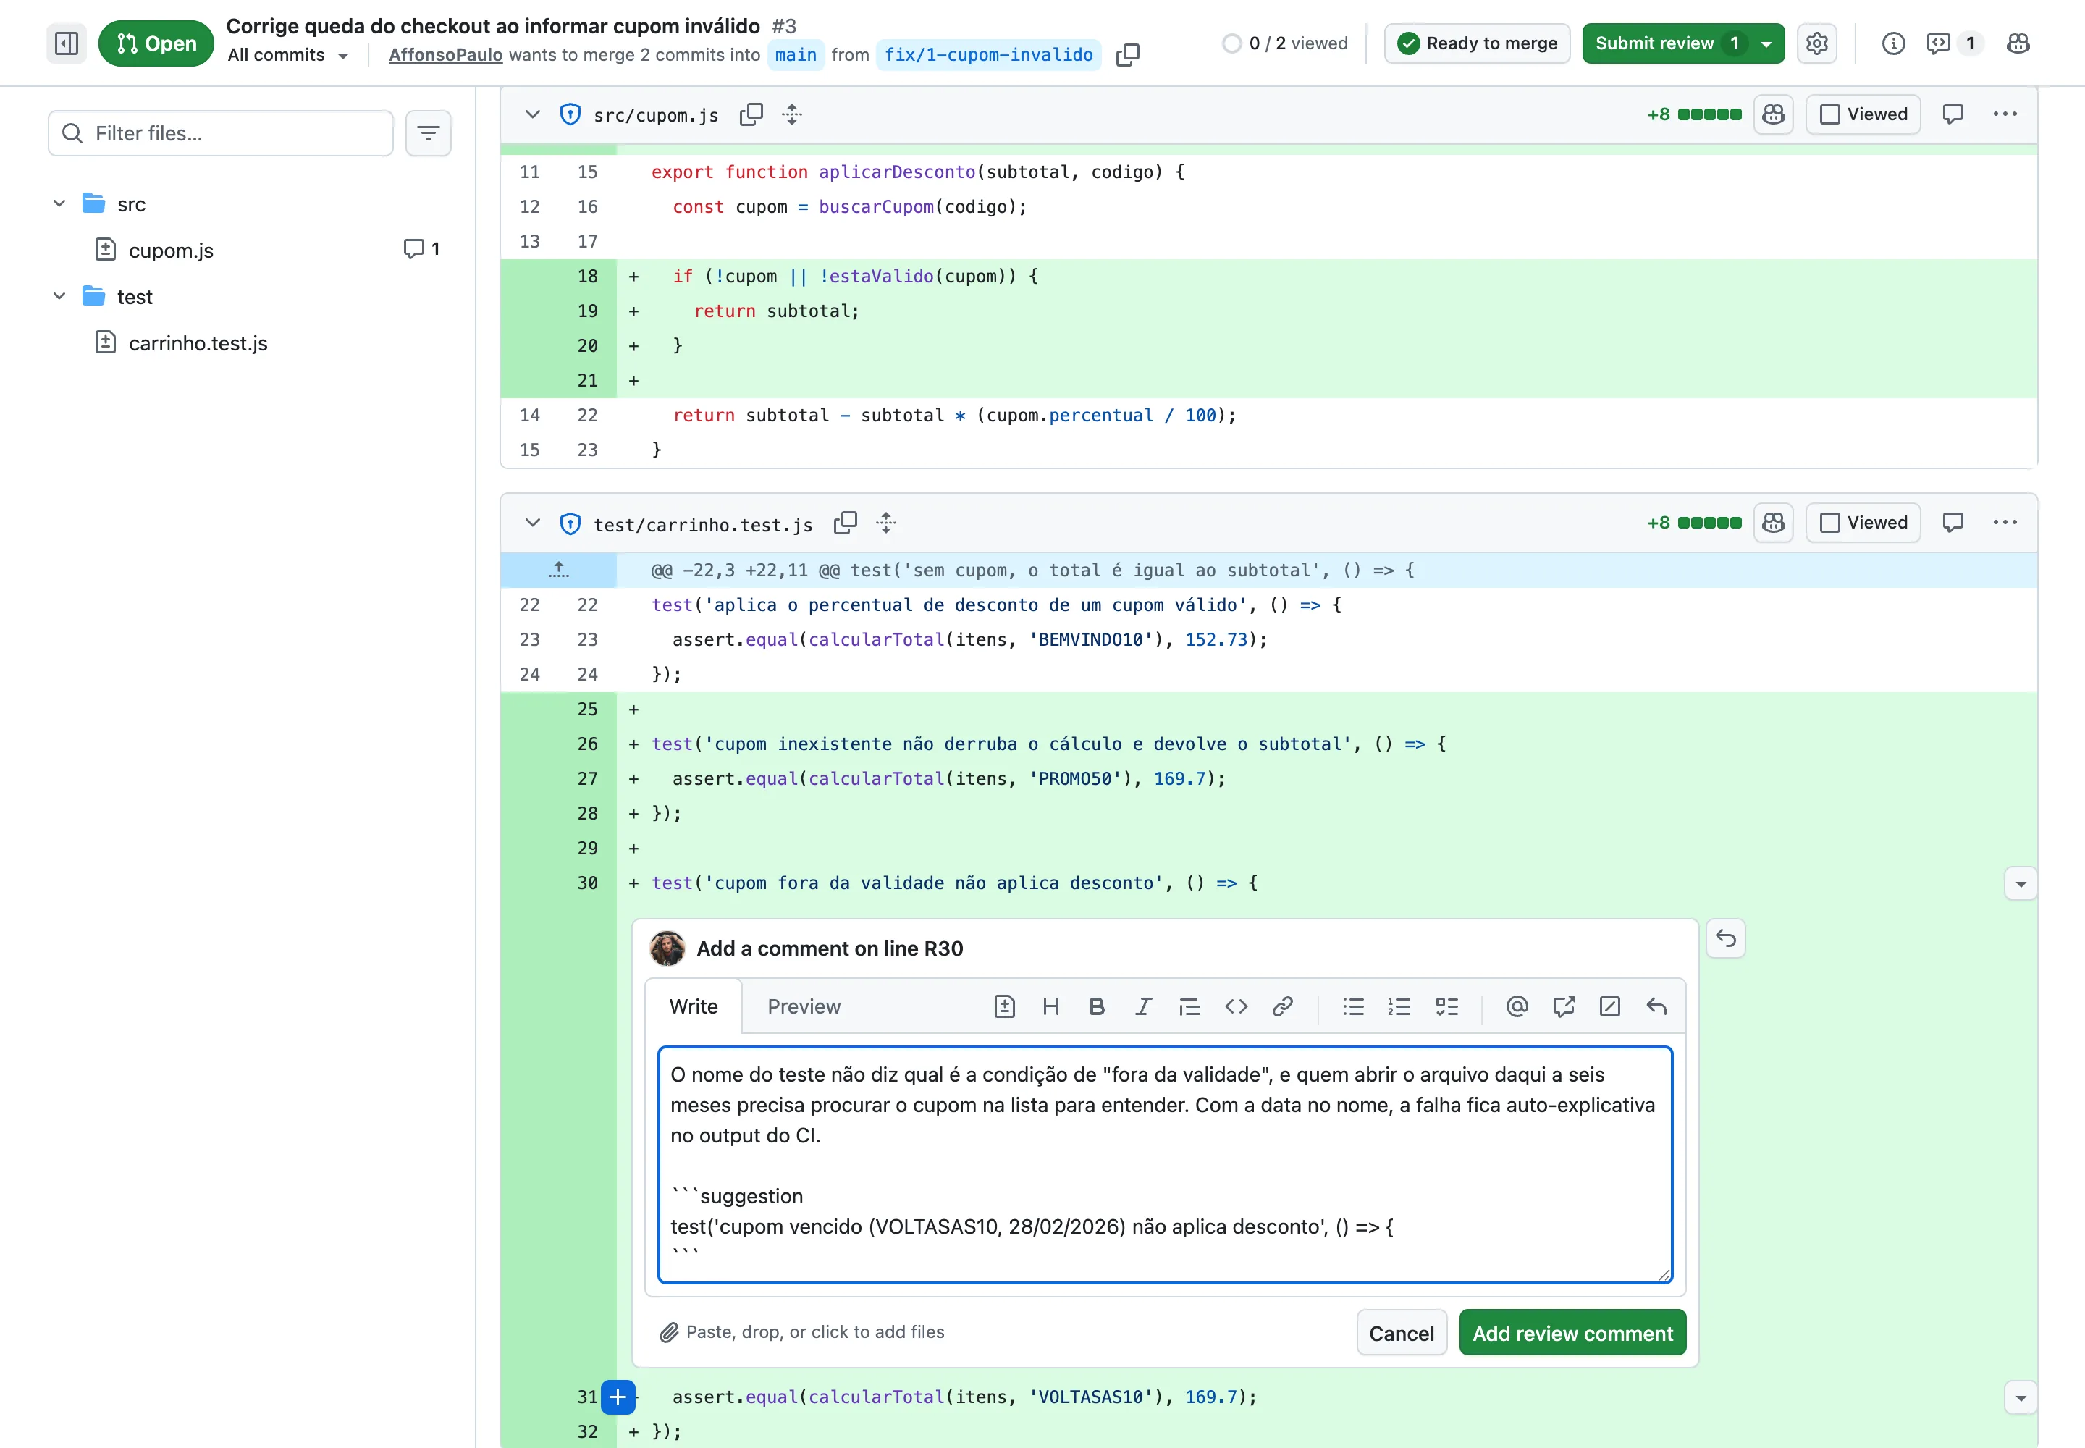
Task: Open the All commits dropdown
Action: [x=287, y=54]
